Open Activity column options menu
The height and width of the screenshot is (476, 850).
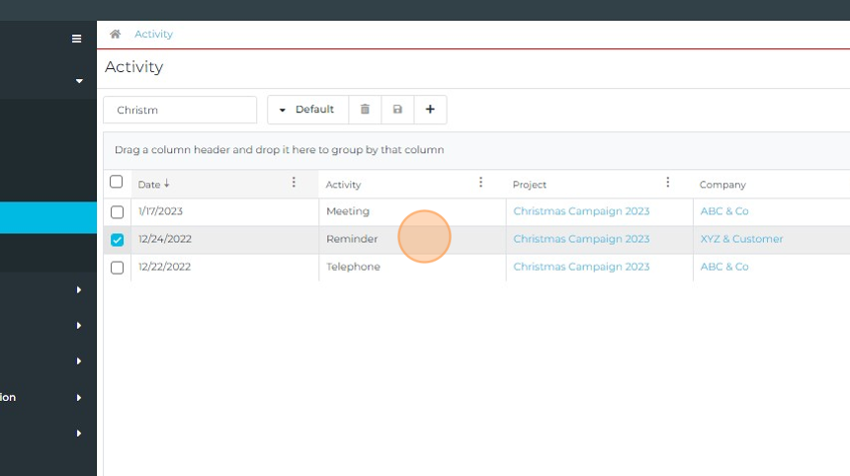tap(480, 183)
